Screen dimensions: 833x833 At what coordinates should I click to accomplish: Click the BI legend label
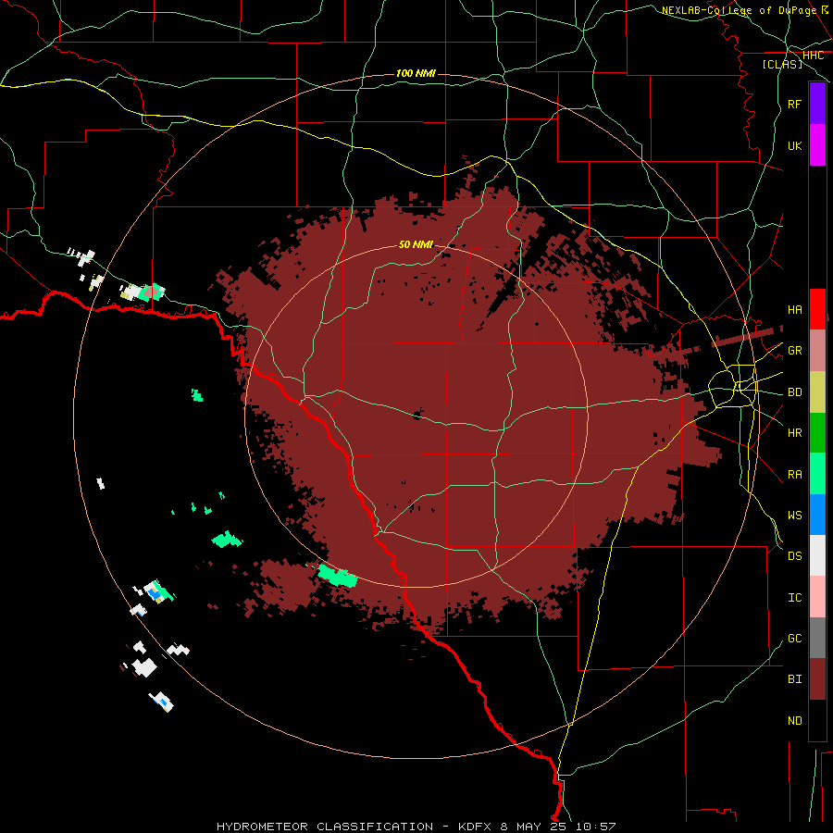tap(794, 679)
